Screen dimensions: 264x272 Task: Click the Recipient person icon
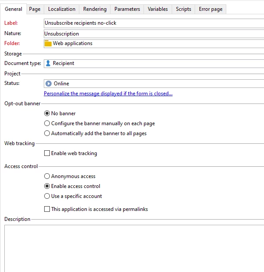point(48,63)
